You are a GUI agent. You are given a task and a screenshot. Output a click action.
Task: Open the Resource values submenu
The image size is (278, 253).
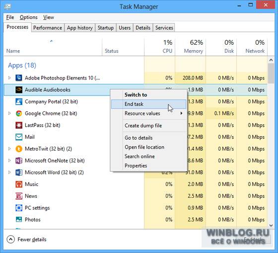149,113
